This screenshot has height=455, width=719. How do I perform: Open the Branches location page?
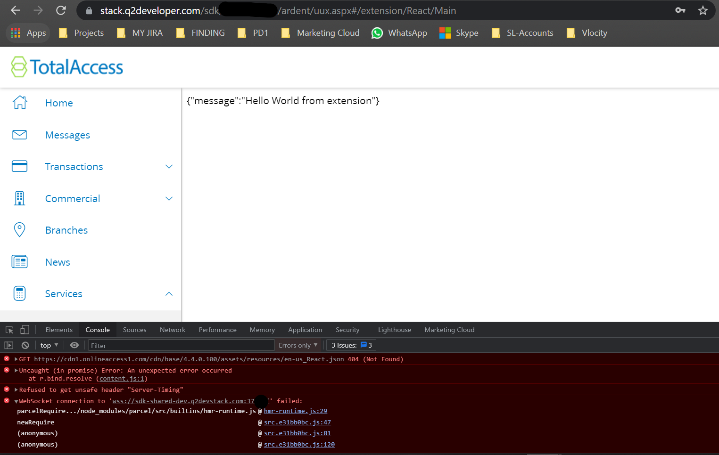pyautogui.click(x=66, y=230)
